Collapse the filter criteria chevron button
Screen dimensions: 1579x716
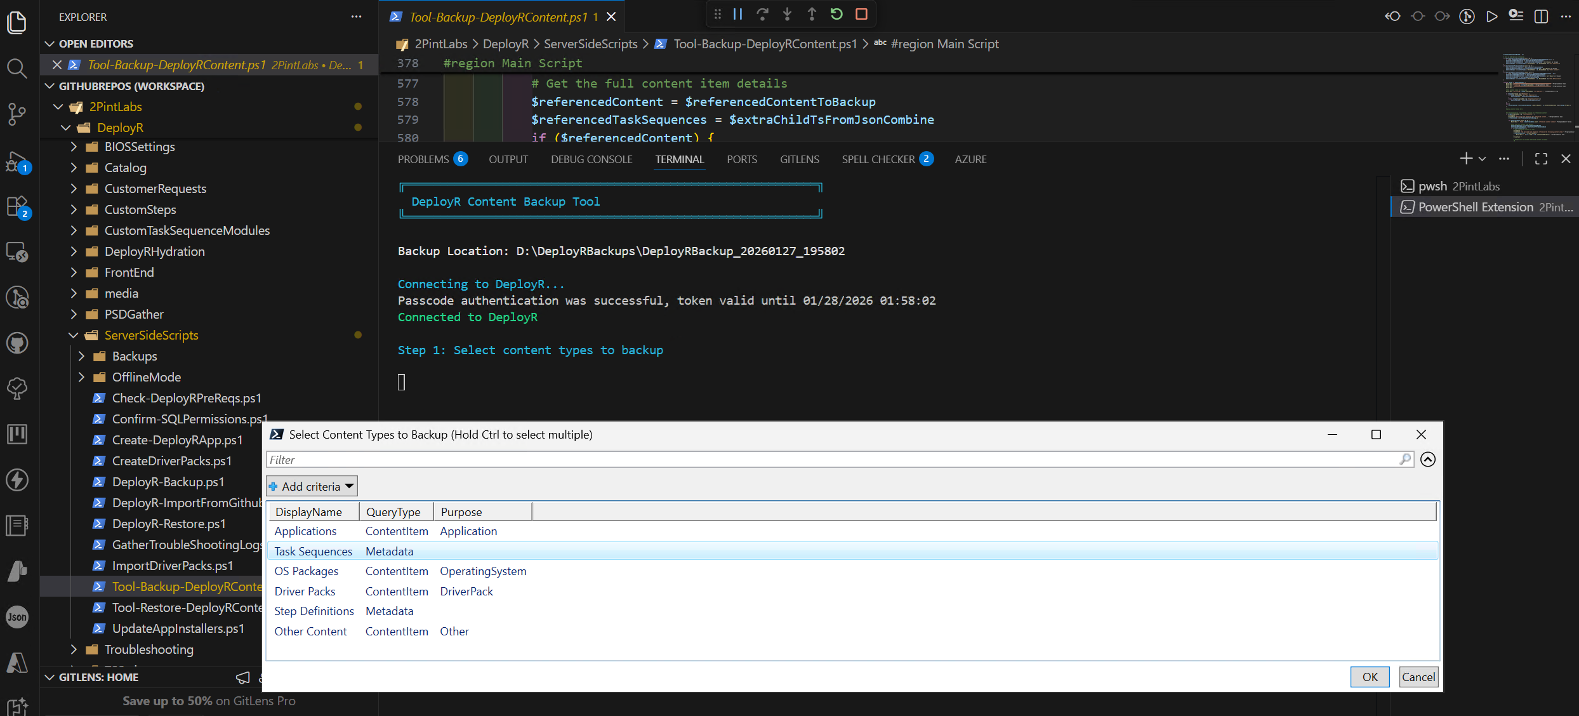(1428, 460)
